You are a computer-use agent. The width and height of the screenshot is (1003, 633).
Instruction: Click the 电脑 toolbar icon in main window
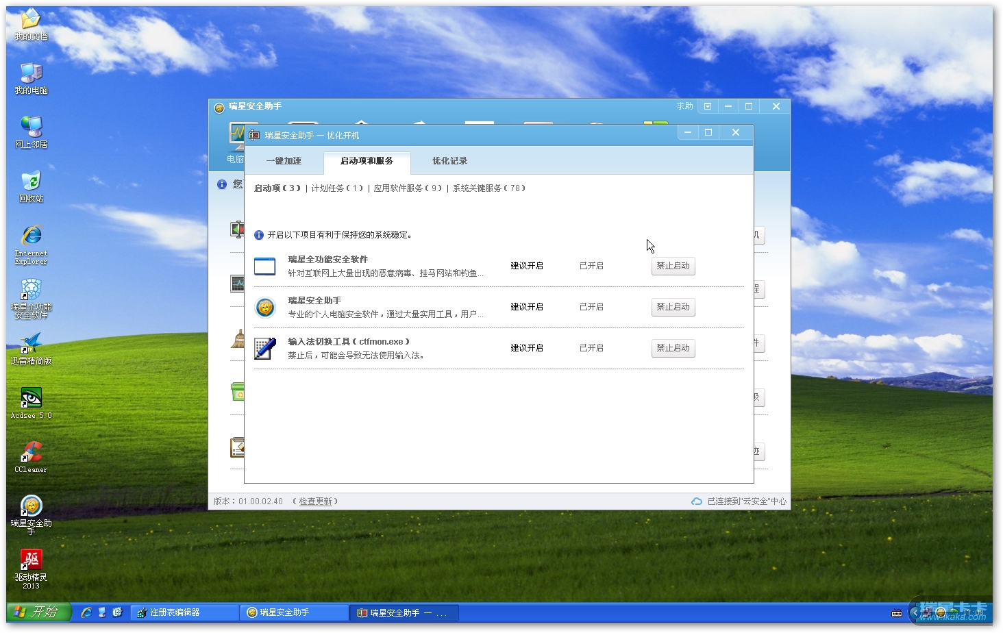(236, 142)
